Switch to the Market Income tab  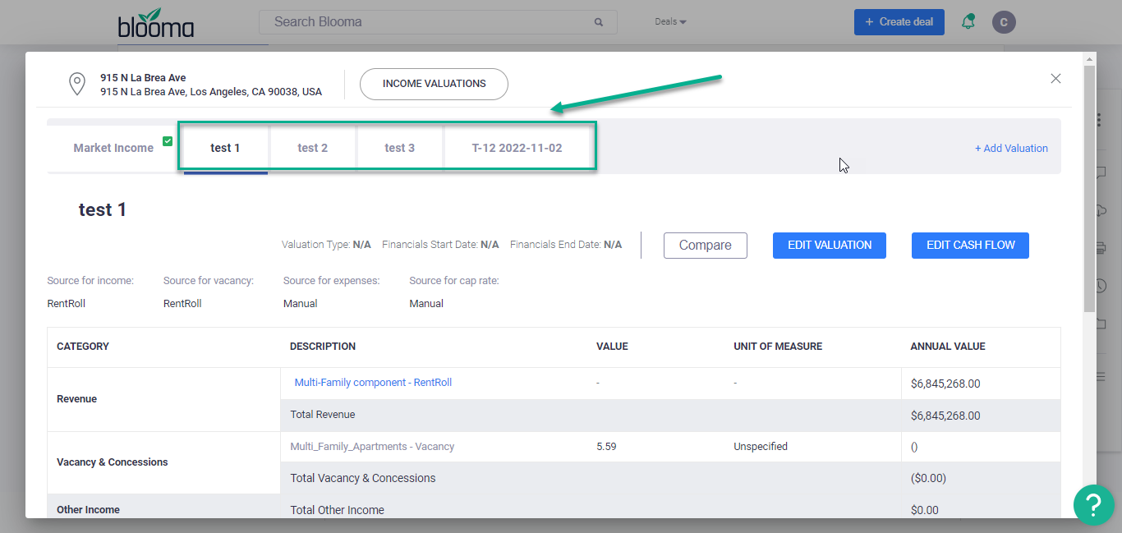pos(113,148)
